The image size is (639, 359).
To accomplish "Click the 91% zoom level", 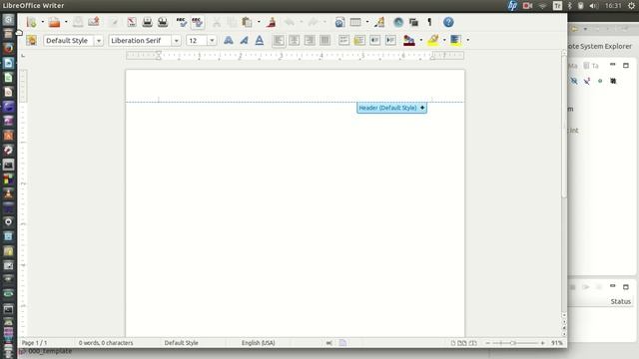I will (x=557, y=343).
